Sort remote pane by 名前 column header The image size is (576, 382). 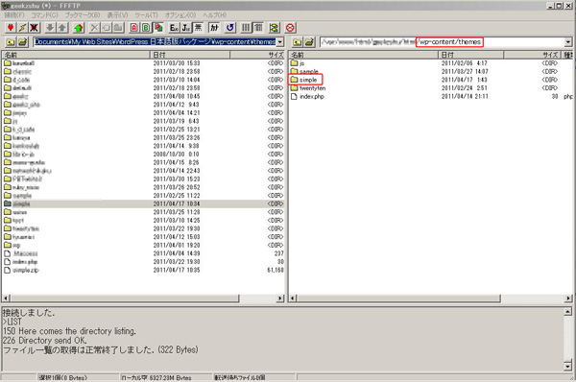pos(364,55)
